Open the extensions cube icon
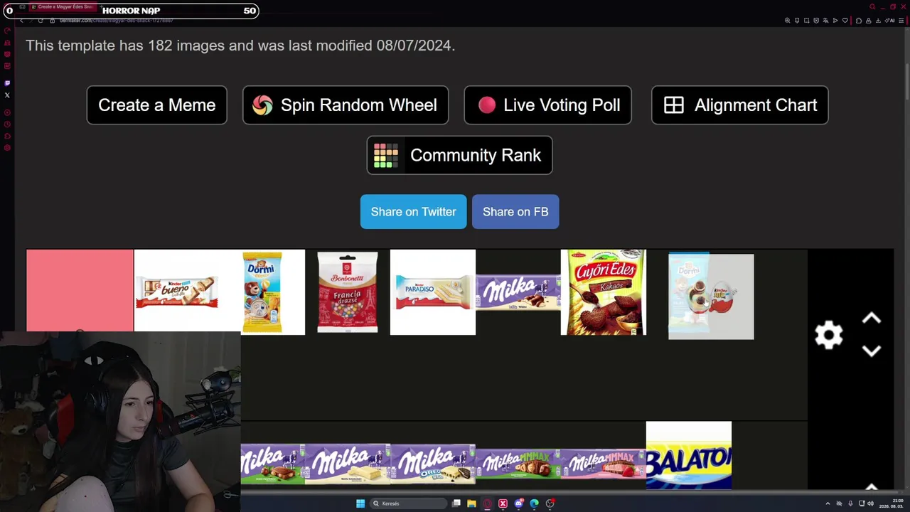 859,21
